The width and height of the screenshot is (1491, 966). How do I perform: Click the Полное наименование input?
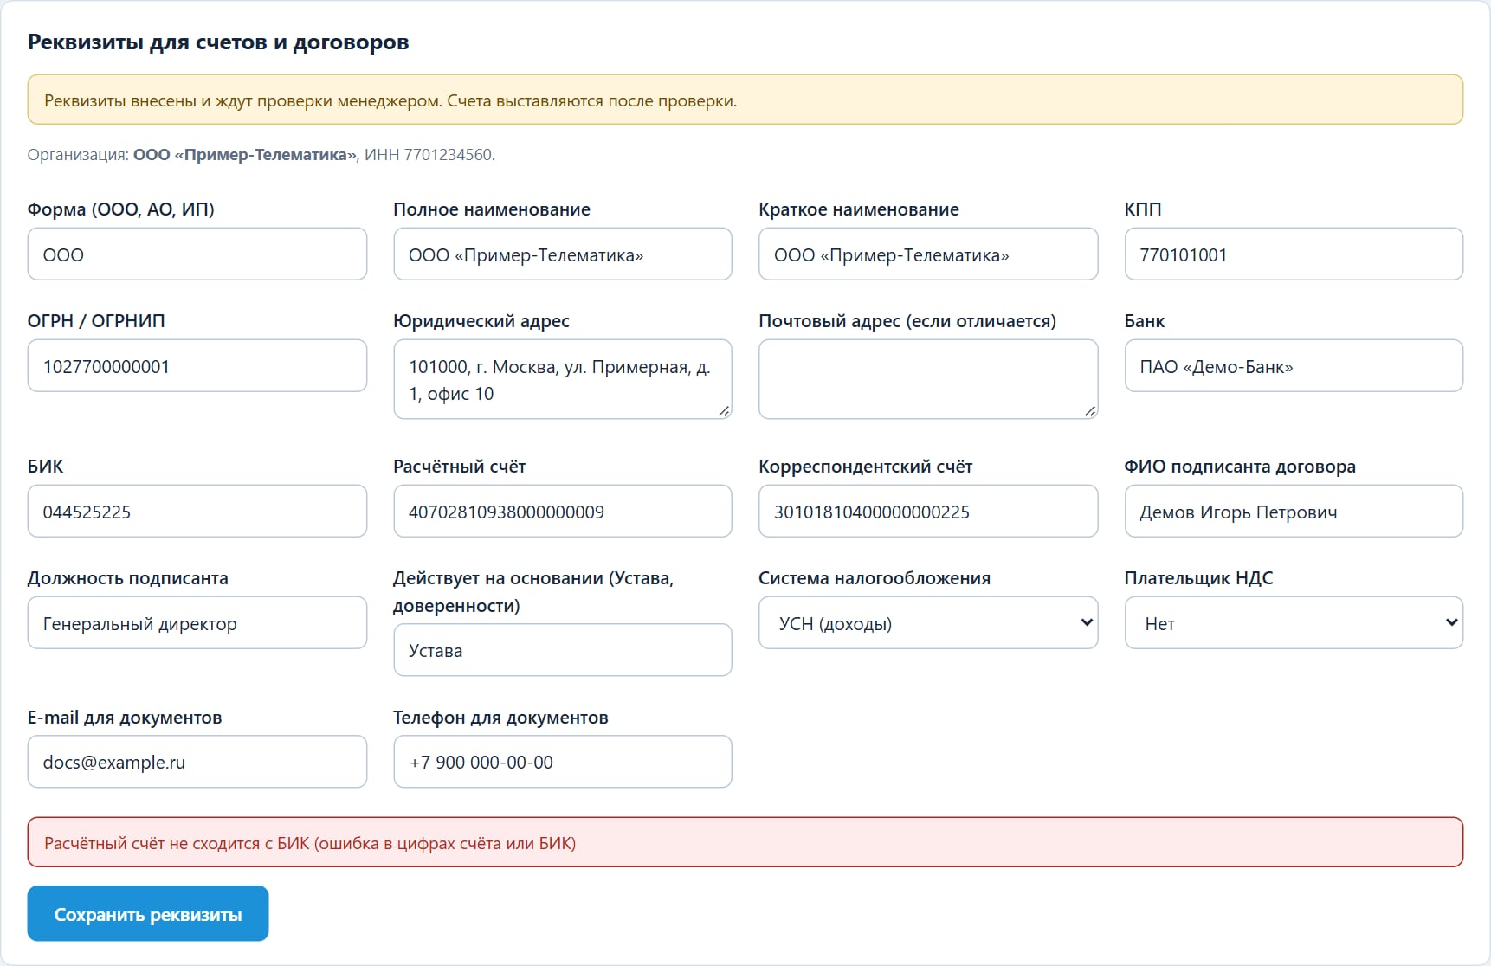point(563,254)
